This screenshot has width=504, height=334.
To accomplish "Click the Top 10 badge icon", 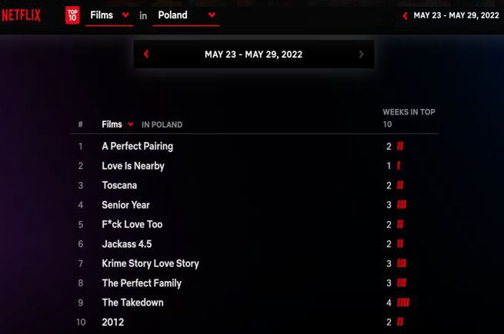I will (x=72, y=15).
